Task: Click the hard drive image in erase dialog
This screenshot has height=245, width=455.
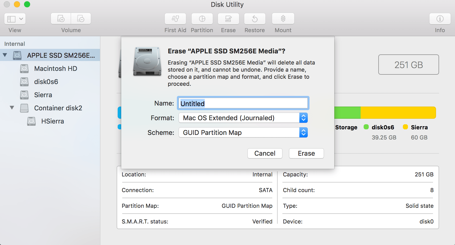Action: [147, 62]
